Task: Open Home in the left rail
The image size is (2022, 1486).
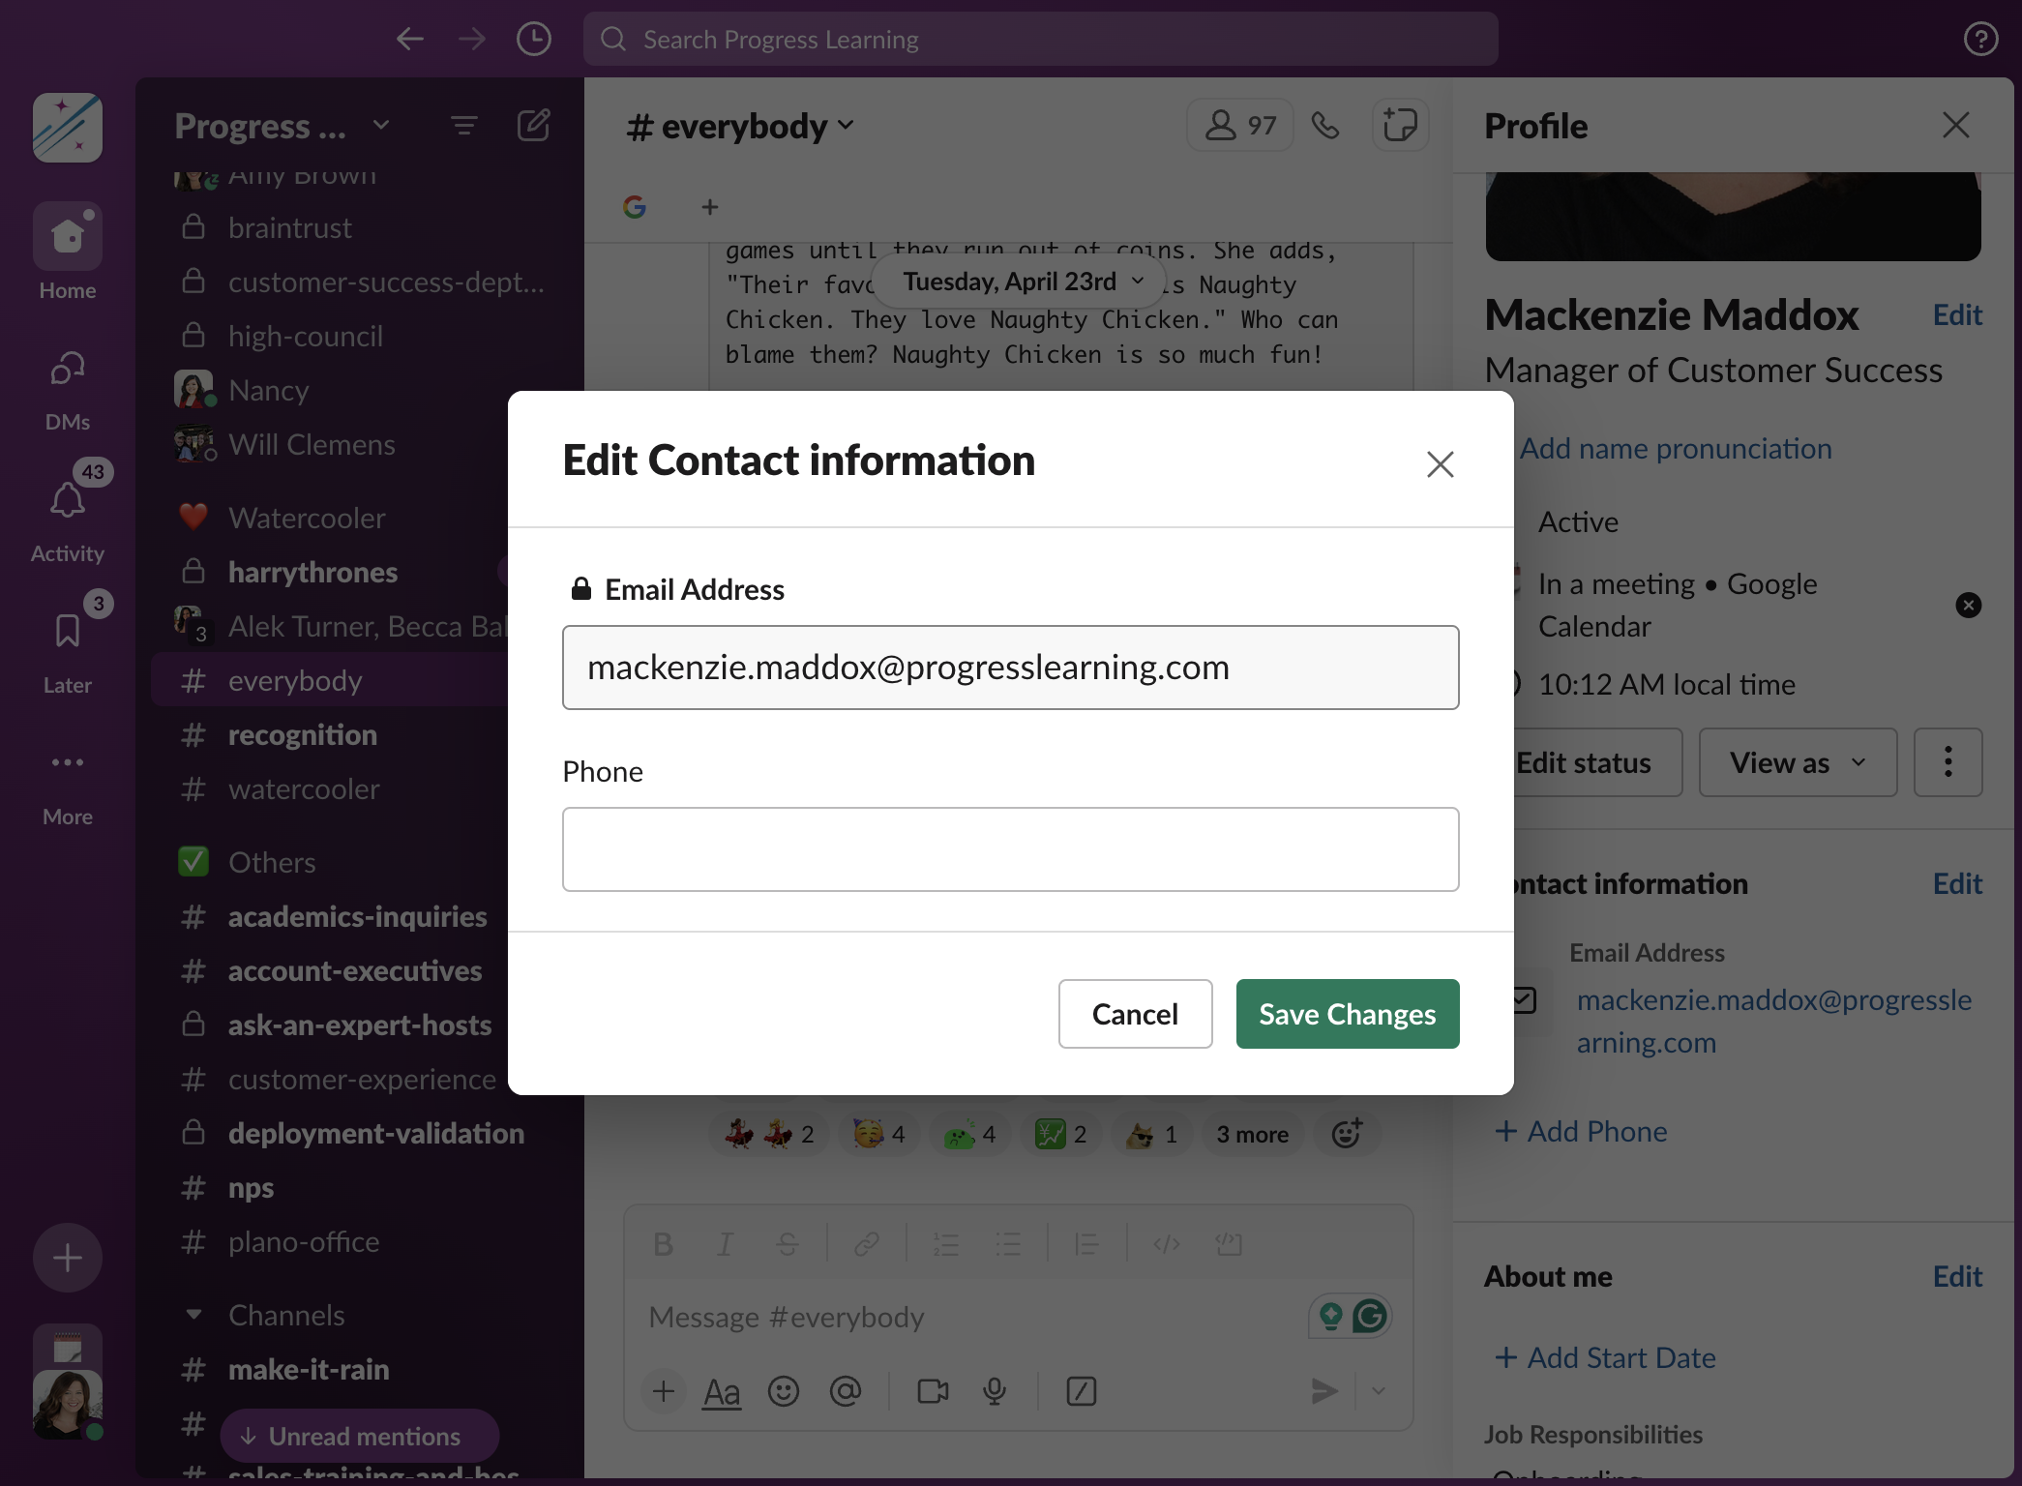Action: (x=68, y=252)
